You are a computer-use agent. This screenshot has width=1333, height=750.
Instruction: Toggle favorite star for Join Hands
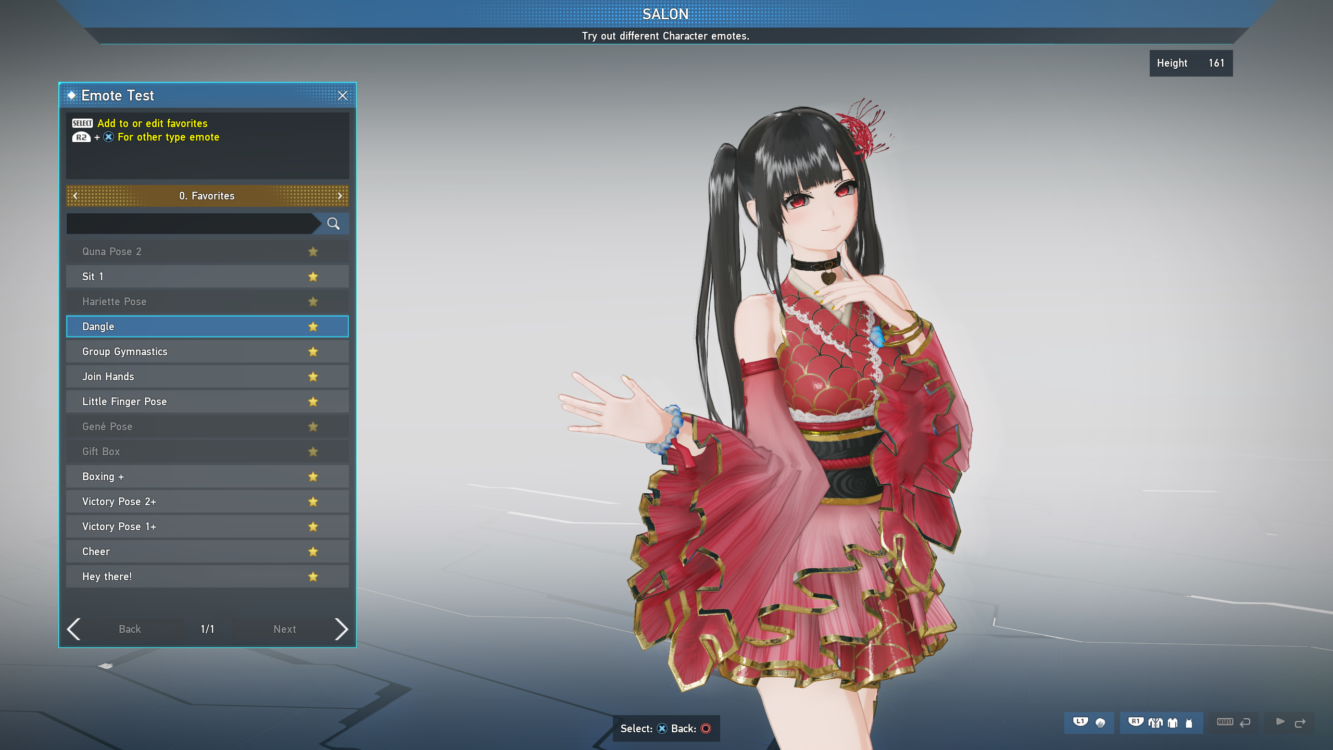[313, 377]
